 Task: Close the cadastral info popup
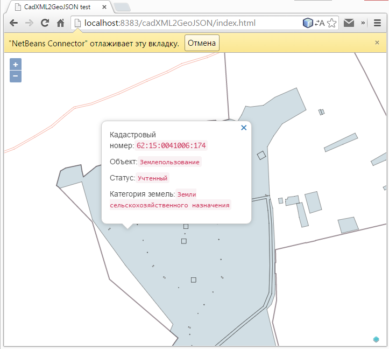(x=244, y=128)
